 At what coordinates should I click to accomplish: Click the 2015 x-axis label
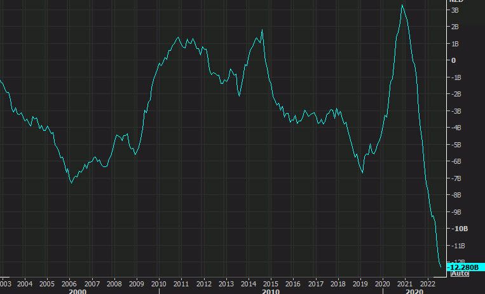click(271, 284)
